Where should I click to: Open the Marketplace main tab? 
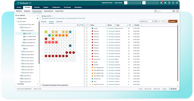coord(78,7)
